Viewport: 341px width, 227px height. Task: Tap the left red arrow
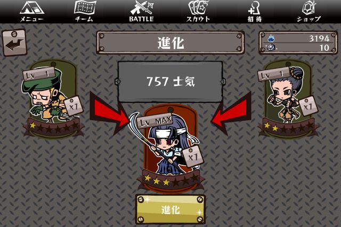pyautogui.click(x=110, y=113)
